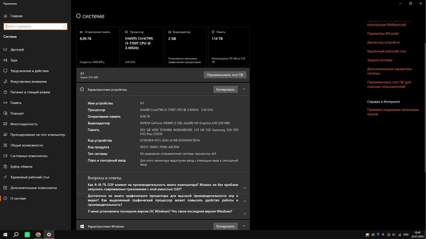Click the product code 00327-30602-79166-AAOEM
The width and height of the screenshot is (426, 239).
click(x=159, y=147)
